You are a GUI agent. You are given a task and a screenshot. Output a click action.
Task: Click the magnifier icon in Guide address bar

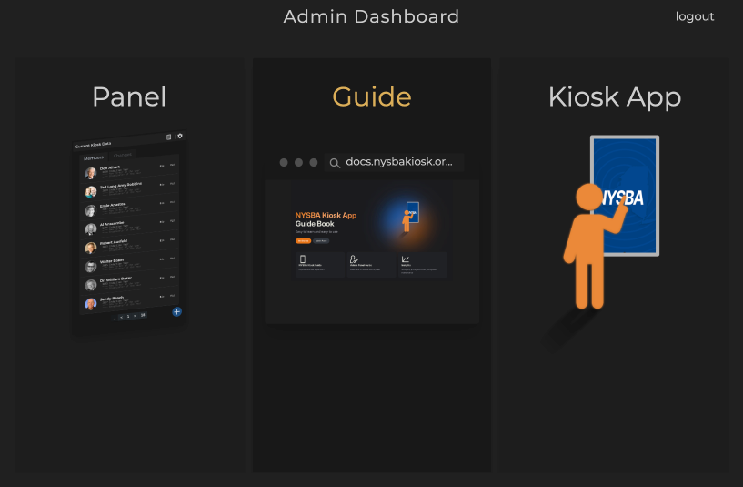click(335, 163)
